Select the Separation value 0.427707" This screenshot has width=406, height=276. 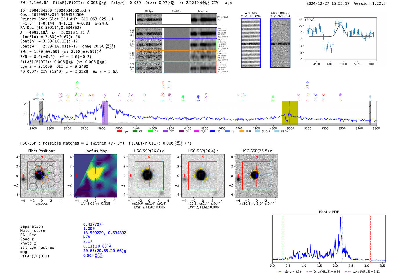[x=93, y=224]
